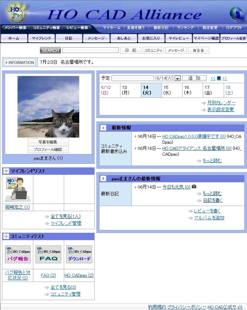The width and height of the screenshot is (247, 310).
Task: Click the camera icon next to 今日も元気
Action: click(x=194, y=186)
